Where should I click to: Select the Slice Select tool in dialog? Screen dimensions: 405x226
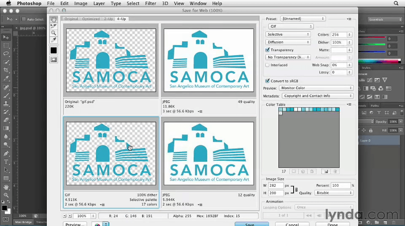pos(54,26)
